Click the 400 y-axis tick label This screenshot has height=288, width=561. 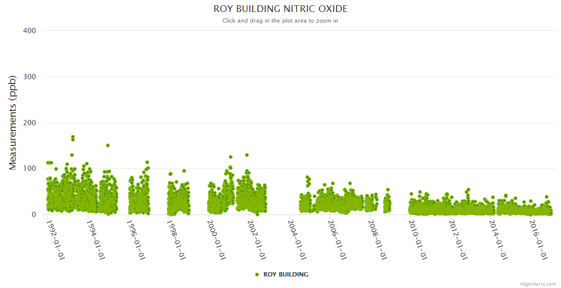(x=30, y=31)
